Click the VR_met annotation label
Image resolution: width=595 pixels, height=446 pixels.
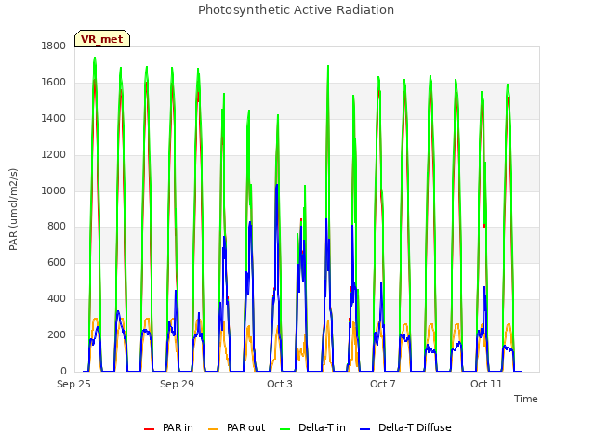point(102,39)
